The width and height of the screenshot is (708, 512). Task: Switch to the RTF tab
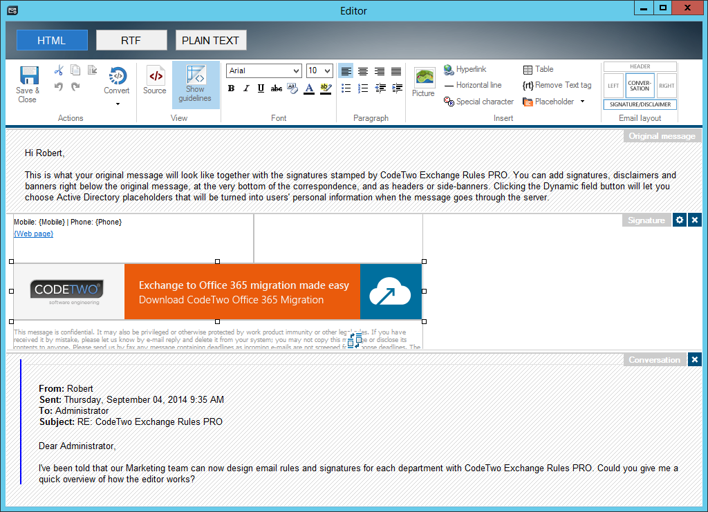click(x=131, y=40)
